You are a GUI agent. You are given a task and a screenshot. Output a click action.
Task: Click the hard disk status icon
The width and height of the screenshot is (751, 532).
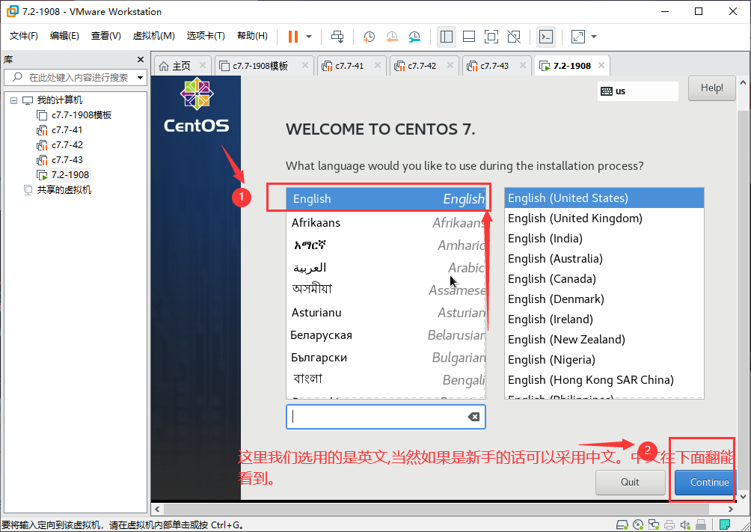[x=622, y=525]
